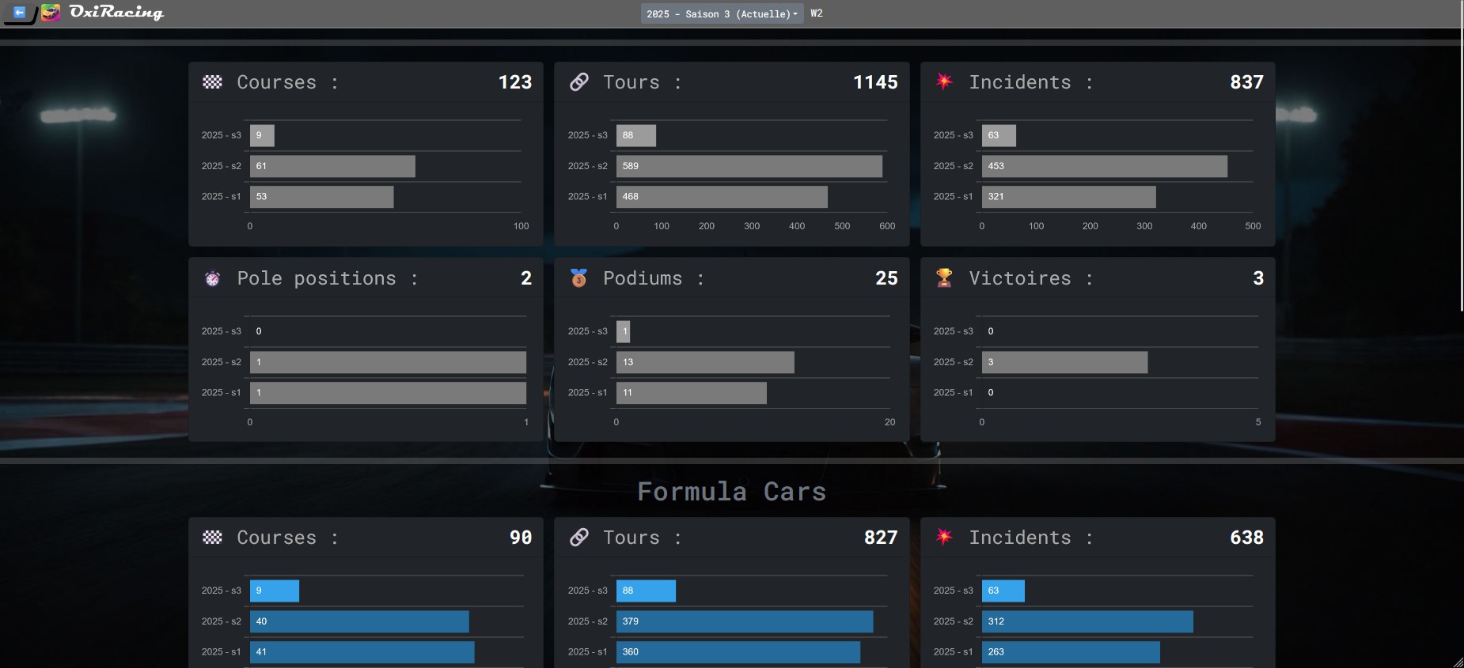Click the 2025 - s2 bar in Pole positions chart
1464x668 pixels.
pos(388,362)
